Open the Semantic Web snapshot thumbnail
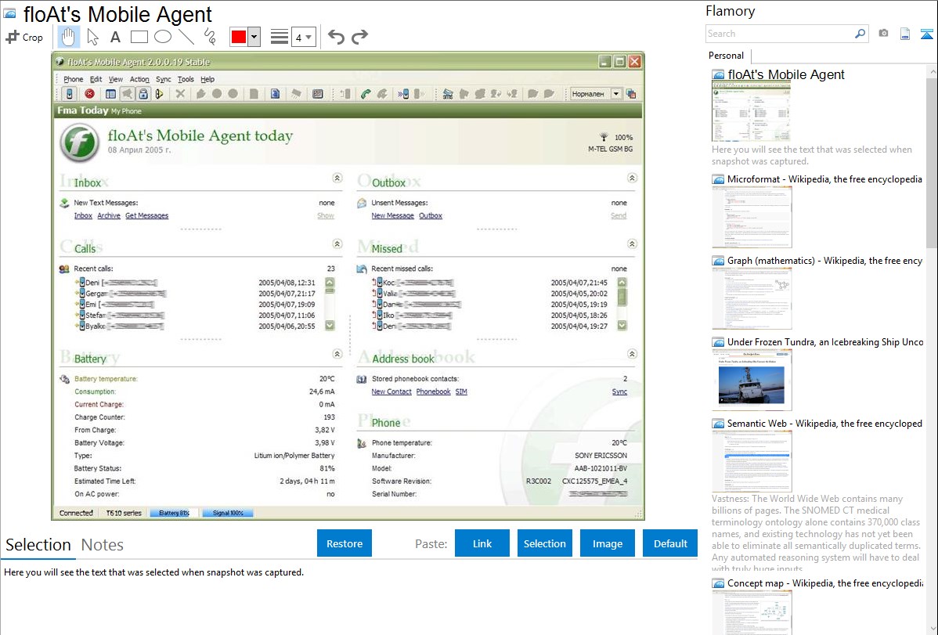 tap(752, 461)
